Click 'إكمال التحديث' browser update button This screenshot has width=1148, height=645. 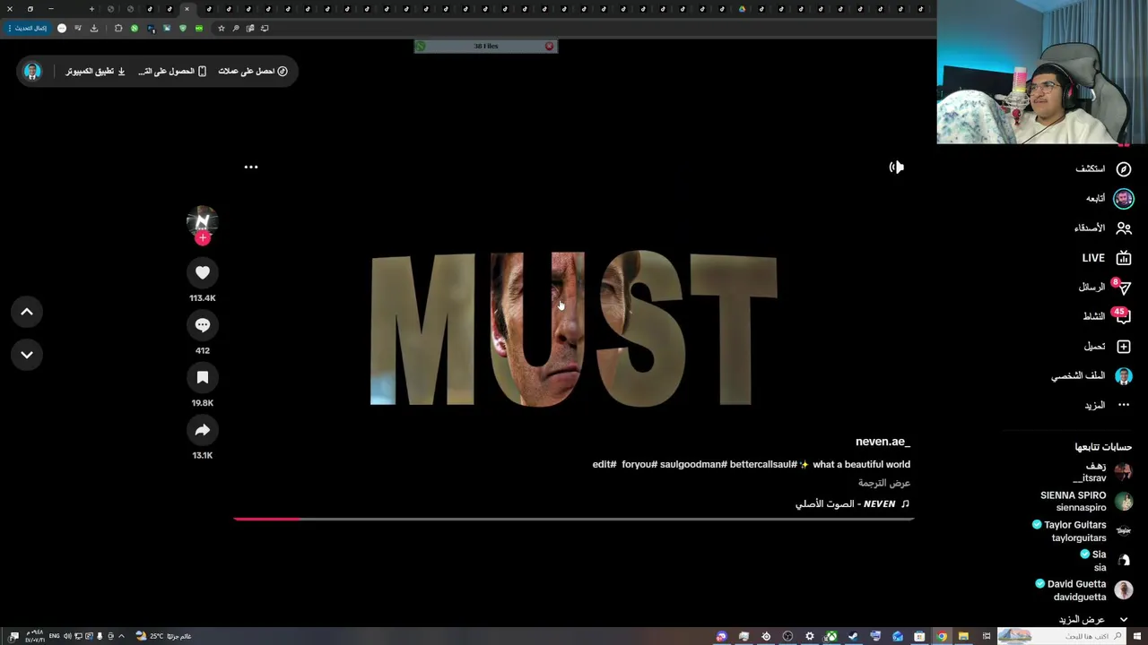pyautogui.click(x=27, y=28)
